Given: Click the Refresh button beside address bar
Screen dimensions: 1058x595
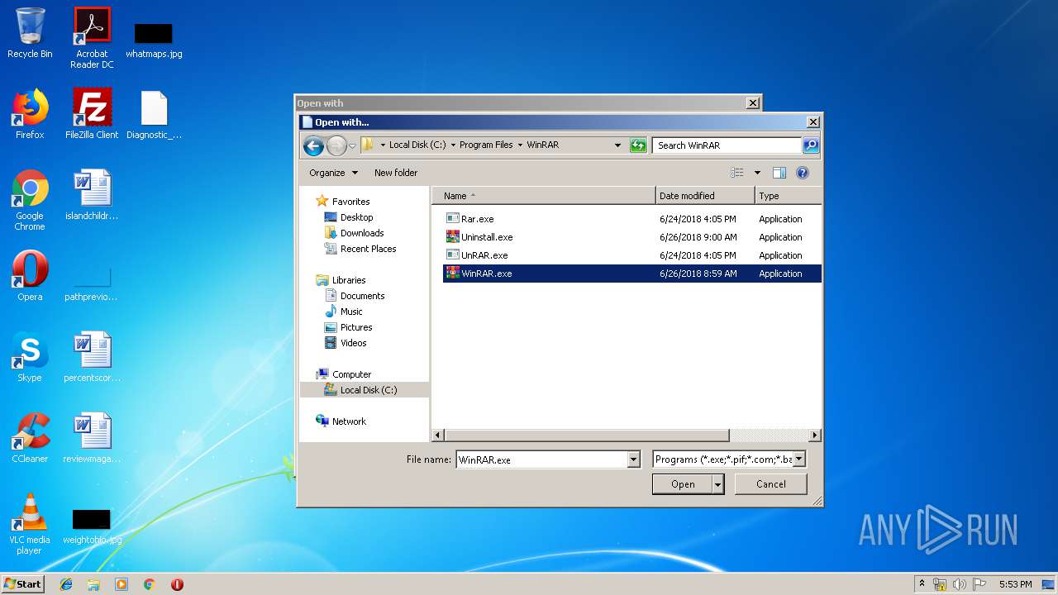Looking at the screenshot, I should [637, 145].
